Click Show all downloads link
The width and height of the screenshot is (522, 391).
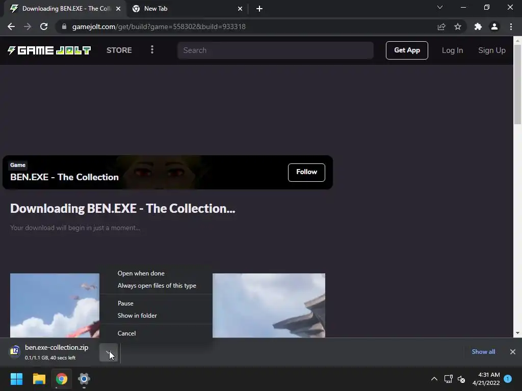pyautogui.click(x=483, y=352)
